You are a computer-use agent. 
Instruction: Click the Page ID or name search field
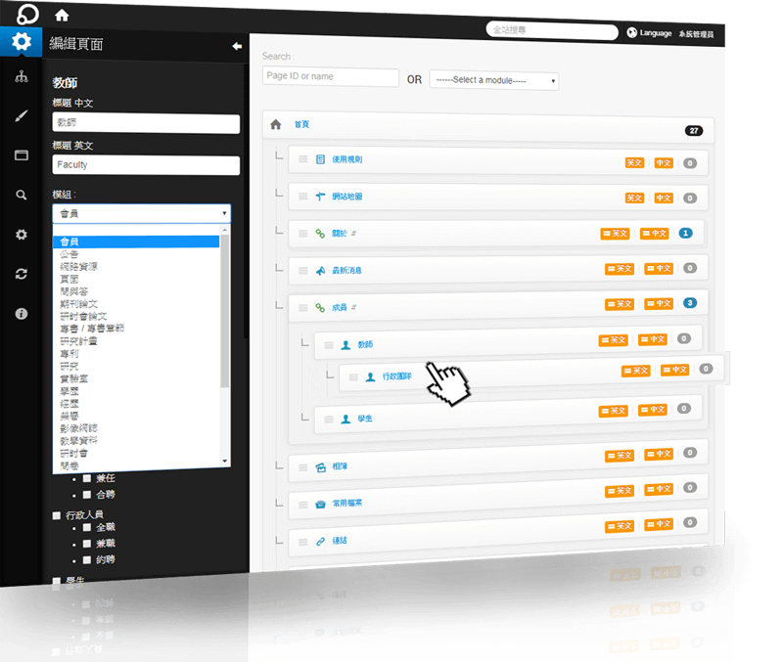point(330,77)
